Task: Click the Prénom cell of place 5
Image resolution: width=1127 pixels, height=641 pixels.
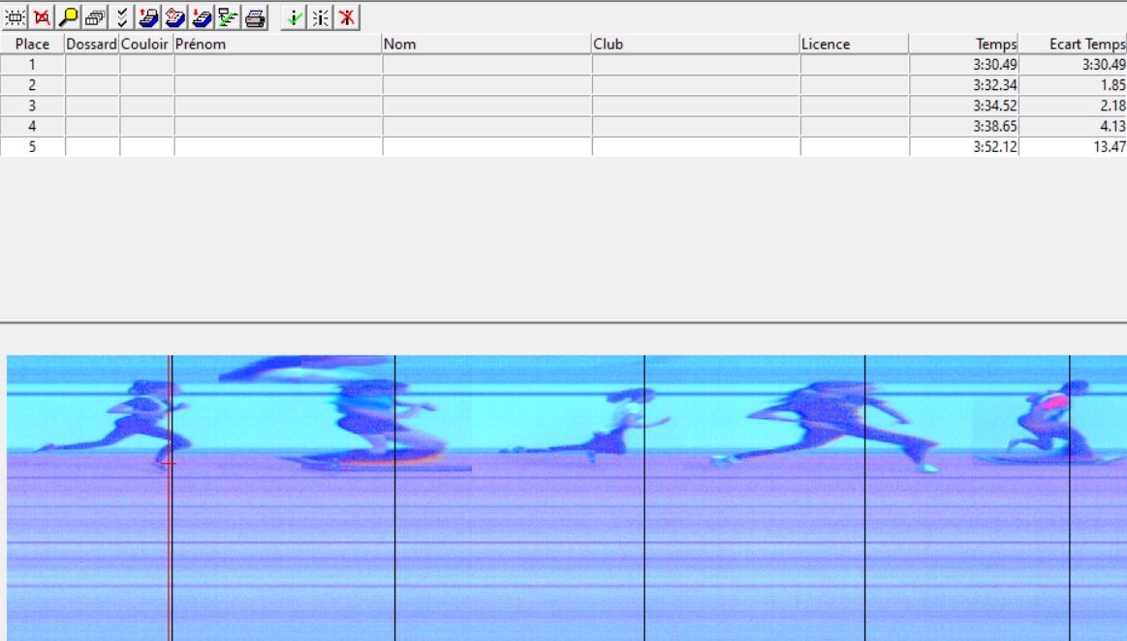Action: tap(278, 146)
